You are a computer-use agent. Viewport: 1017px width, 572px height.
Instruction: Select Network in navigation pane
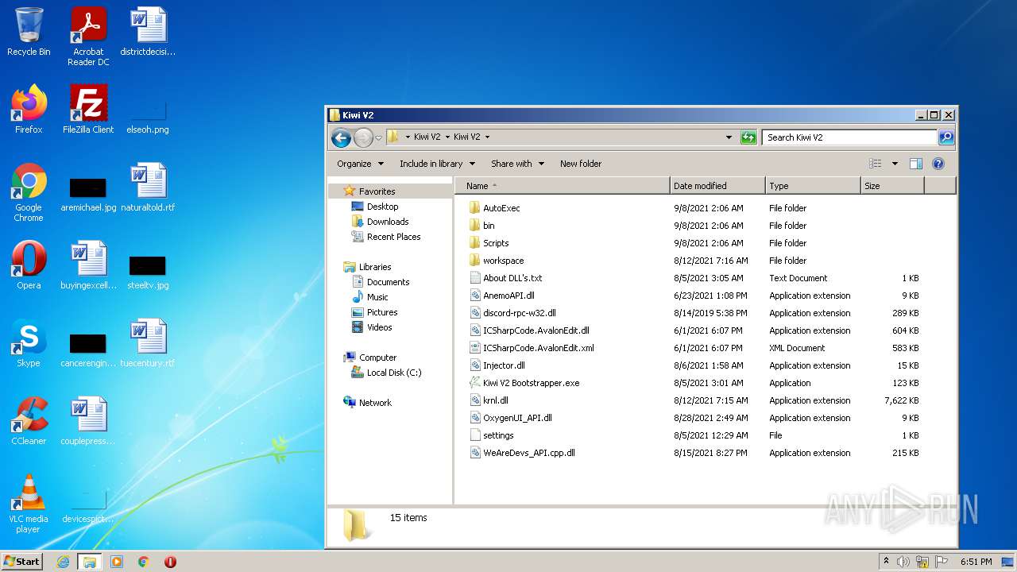coord(375,403)
